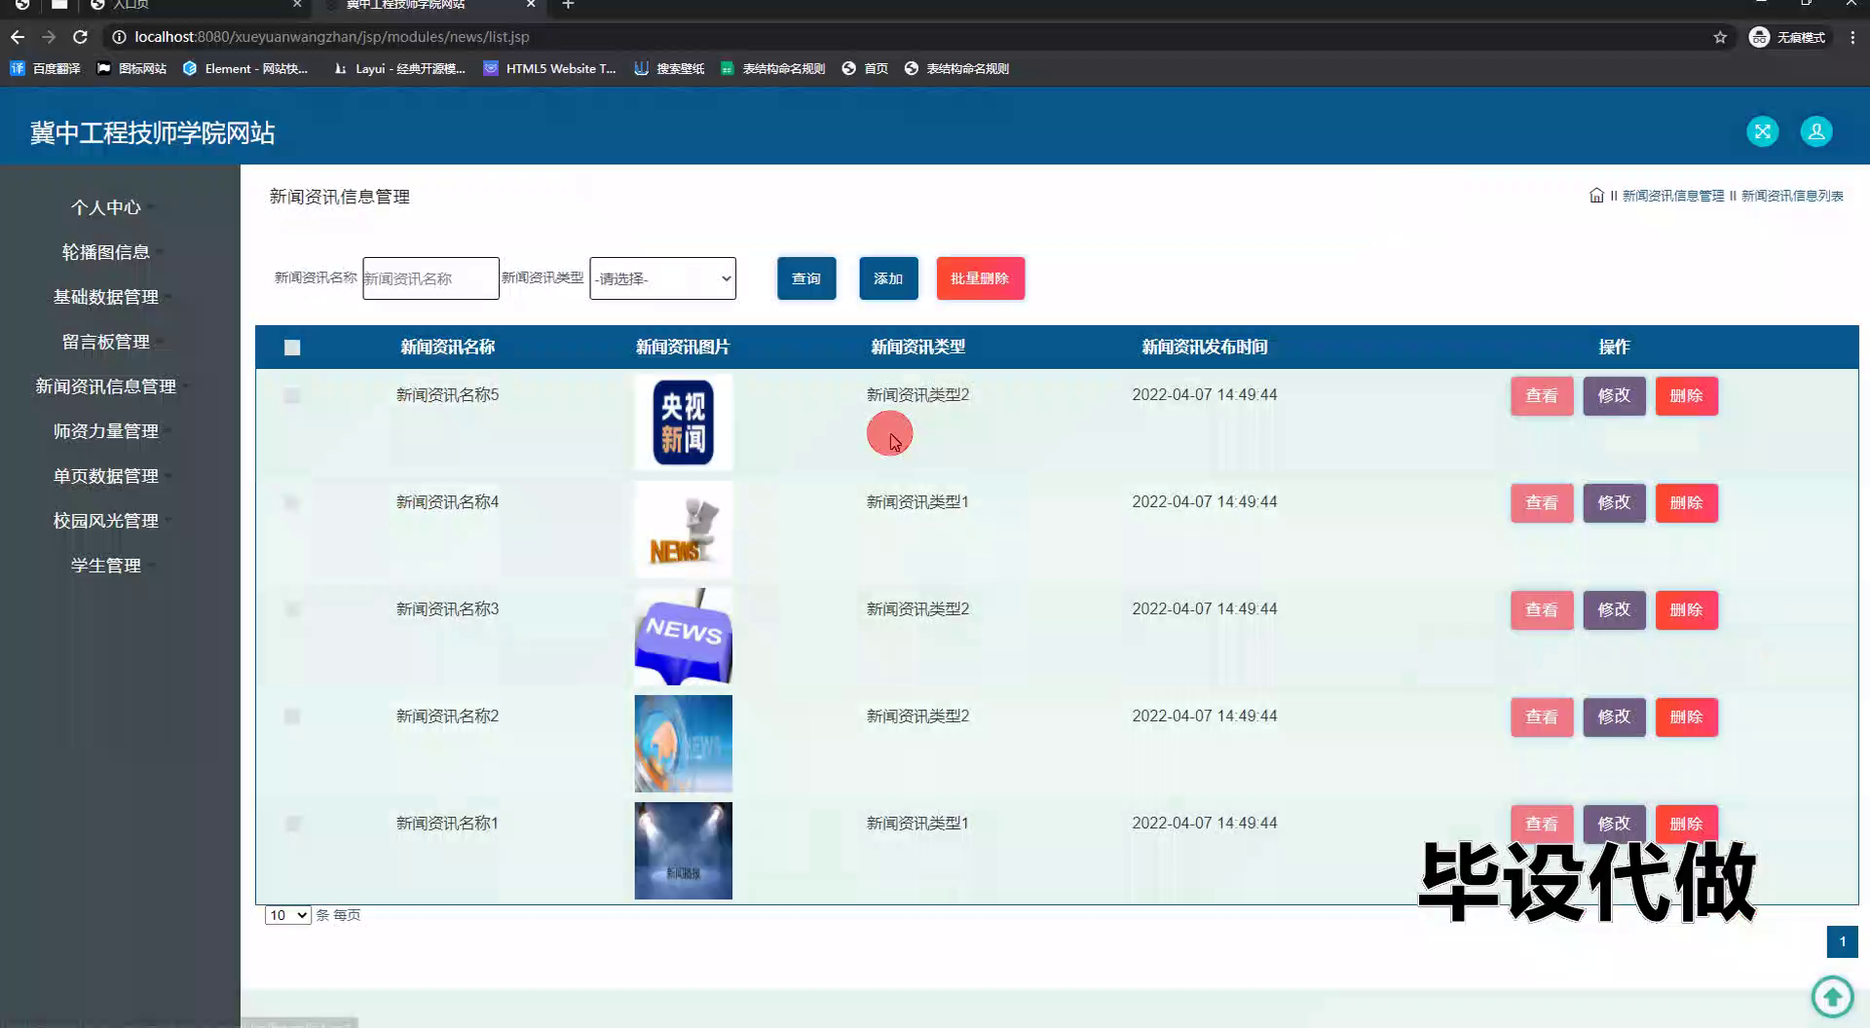
Task: Click the home icon in breadcrumb
Action: coord(1596,196)
